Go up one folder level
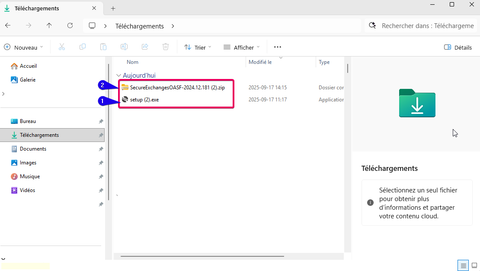Image resolution: width=480 pixels, height=271 pixels. click(x=49, y=25)
